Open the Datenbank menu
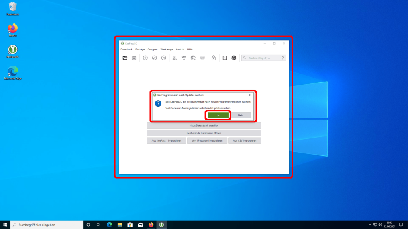 [126, 49]
